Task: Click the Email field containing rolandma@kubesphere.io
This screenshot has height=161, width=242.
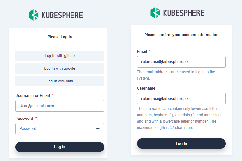Action: [181, 62]
